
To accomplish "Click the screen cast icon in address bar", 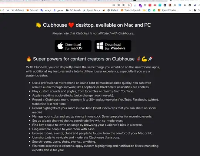I will click(114, 5).
